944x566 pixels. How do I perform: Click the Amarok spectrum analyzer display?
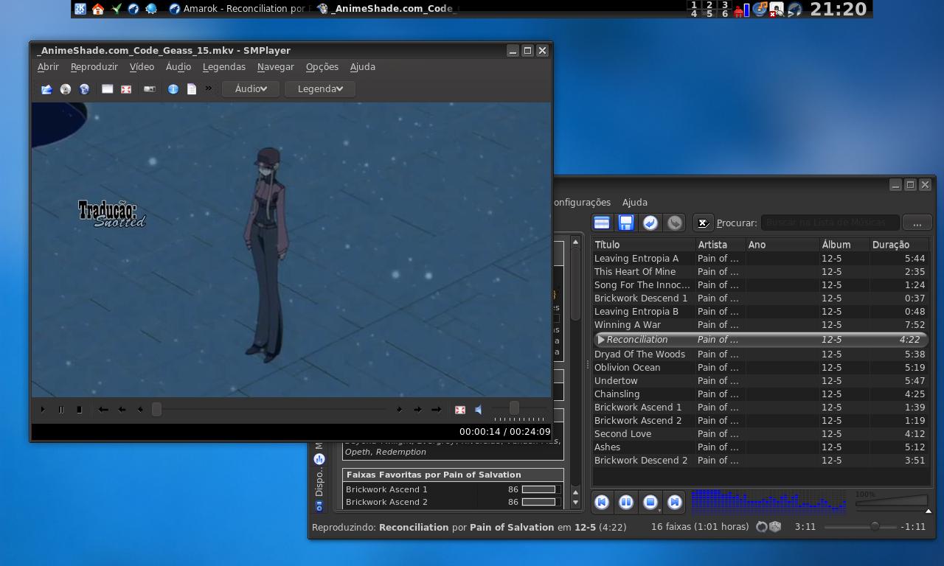coord(768,501)
